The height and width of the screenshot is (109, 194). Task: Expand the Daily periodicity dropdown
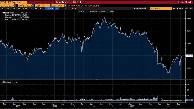[49, 8]
